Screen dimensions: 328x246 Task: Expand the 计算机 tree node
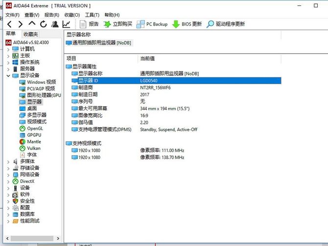coord(8,49)
